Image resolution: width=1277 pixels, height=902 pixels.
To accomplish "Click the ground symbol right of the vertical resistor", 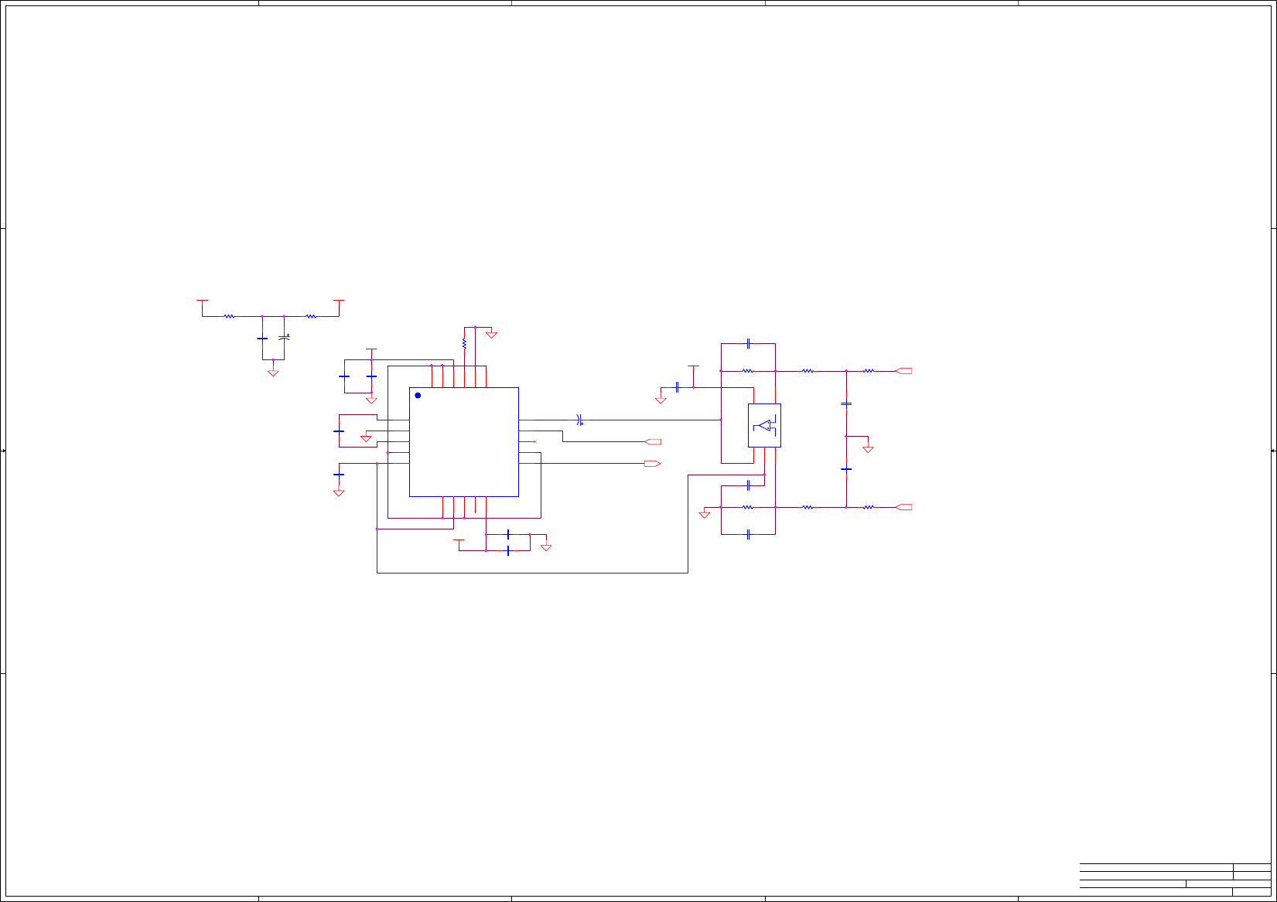I will pyautogui.click(x=491, y=335).
